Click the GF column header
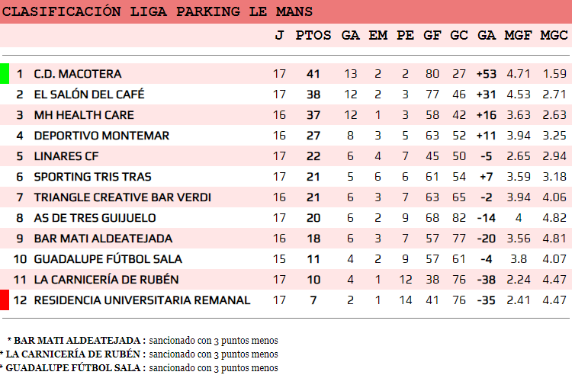 coord(432,35)
